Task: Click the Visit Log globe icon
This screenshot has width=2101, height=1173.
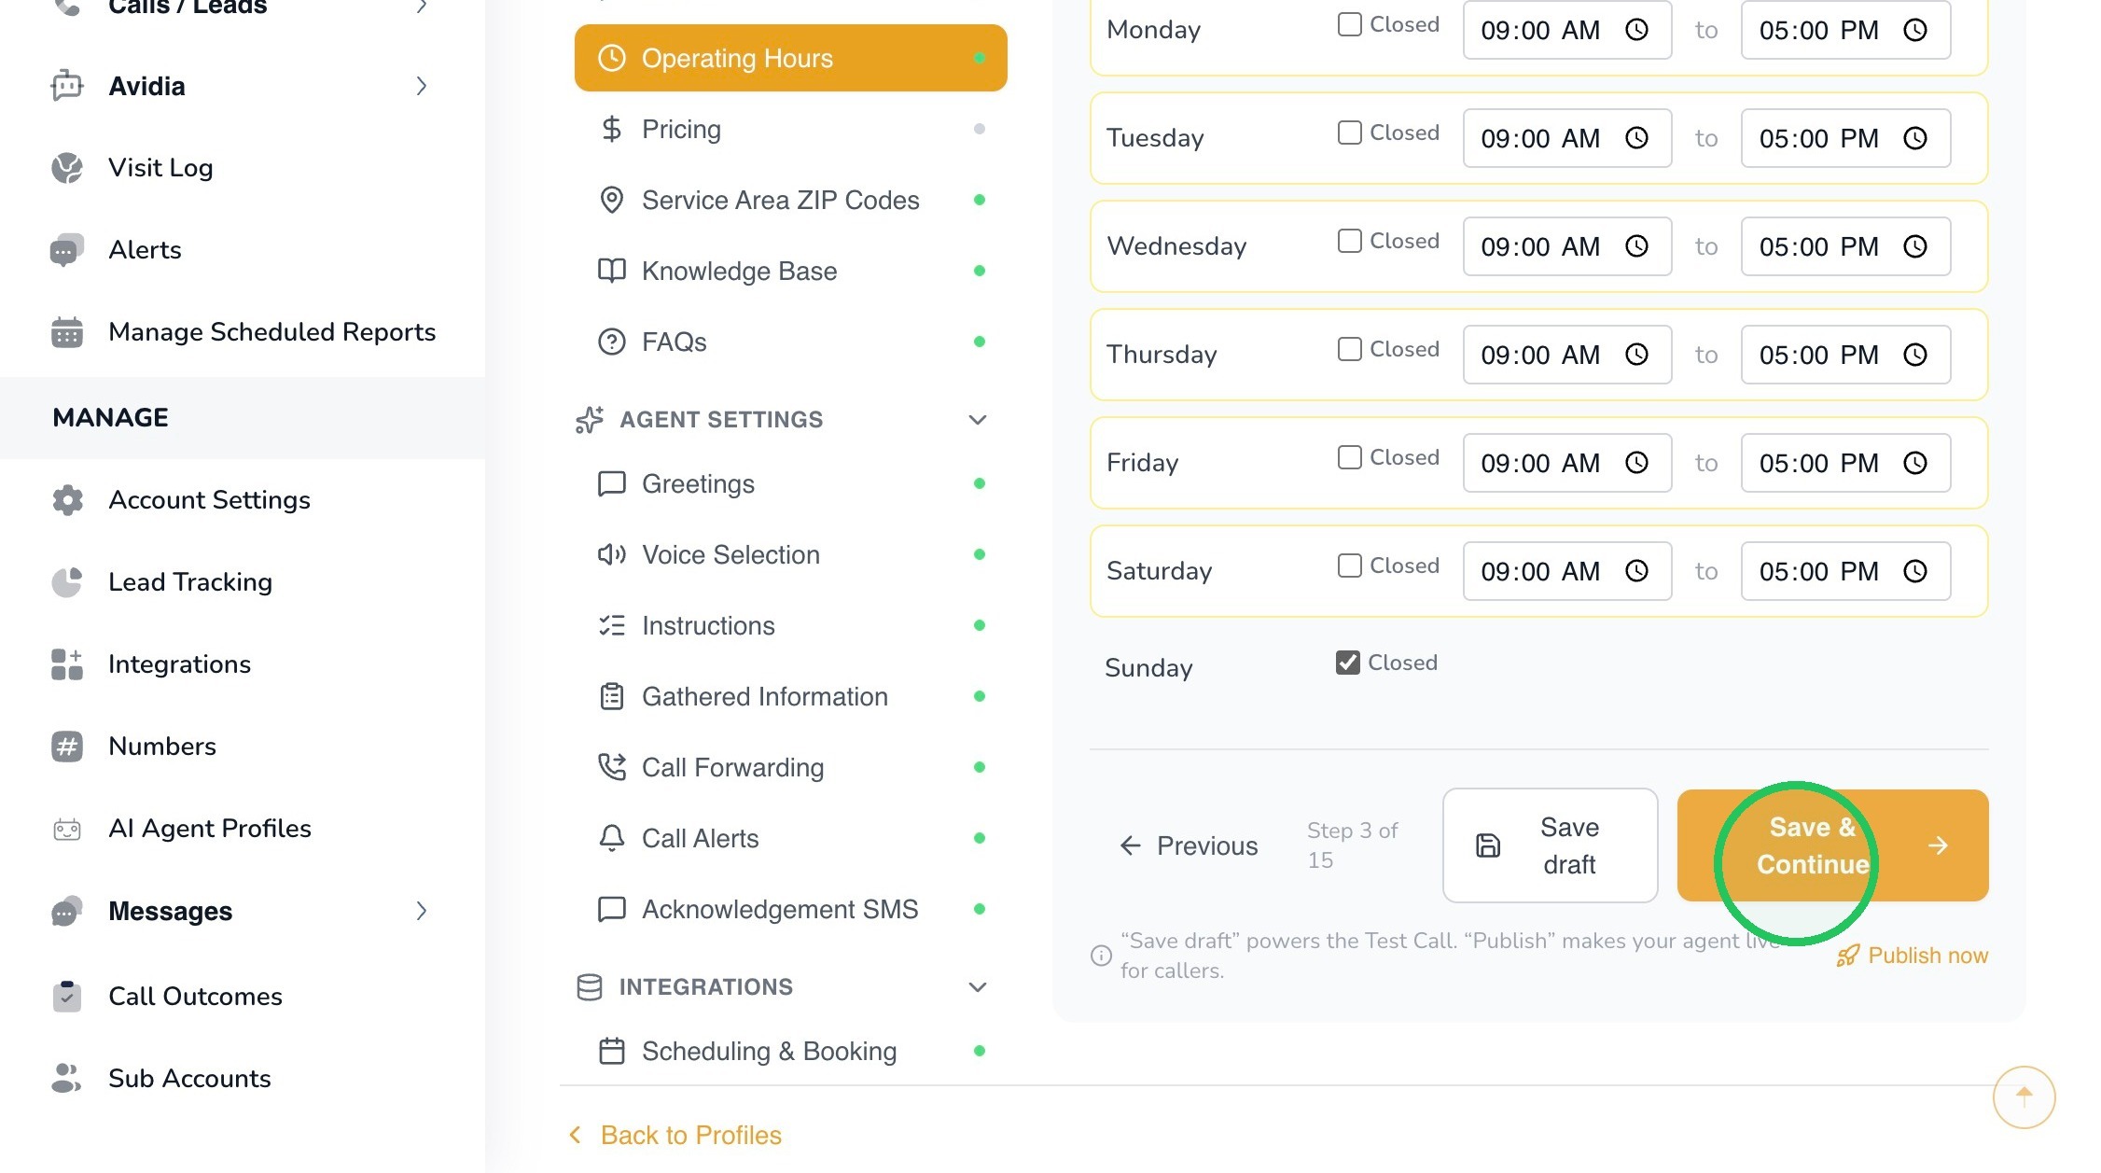Action: pyautogui.click(x=67, y=168)
